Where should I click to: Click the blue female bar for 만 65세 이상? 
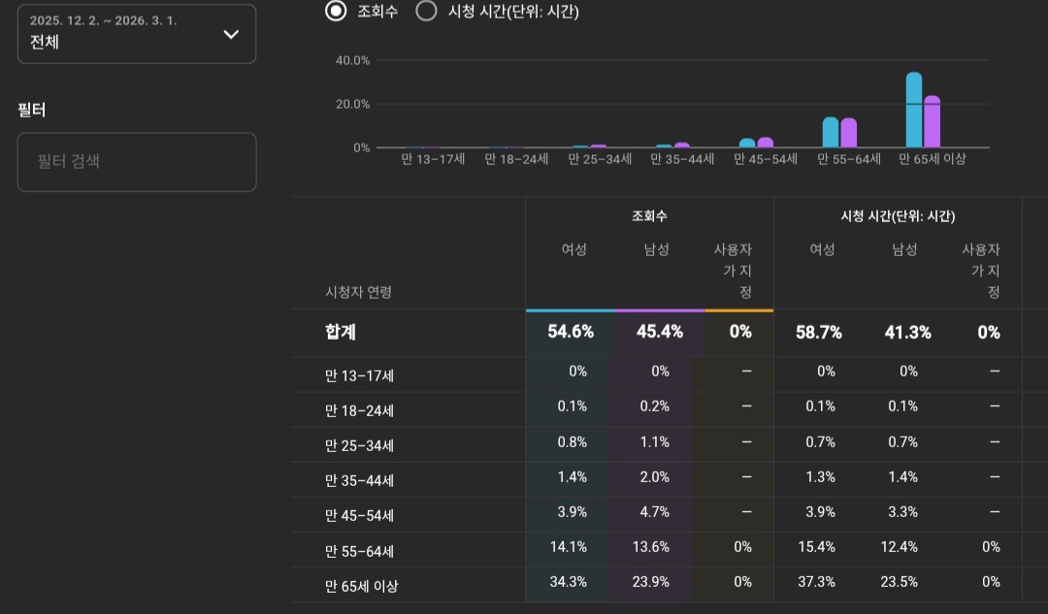pyautogui.click(x=914, y=110)
